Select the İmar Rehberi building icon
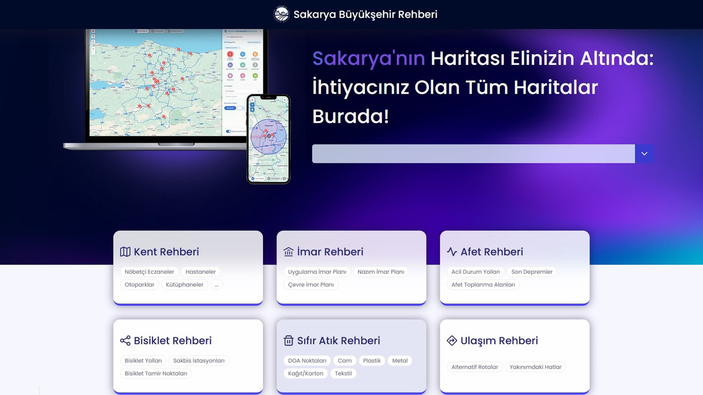The image size is (703, 395). [288, 251]
